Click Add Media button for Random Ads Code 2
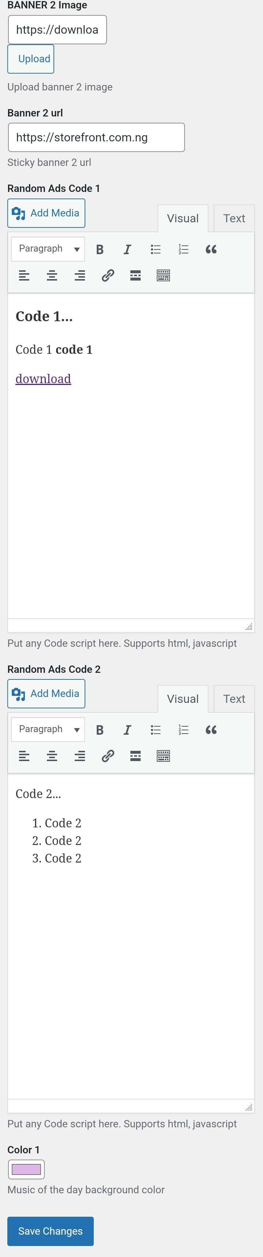This screenshot has width=263, height=1257. click(x=47, y=693)
